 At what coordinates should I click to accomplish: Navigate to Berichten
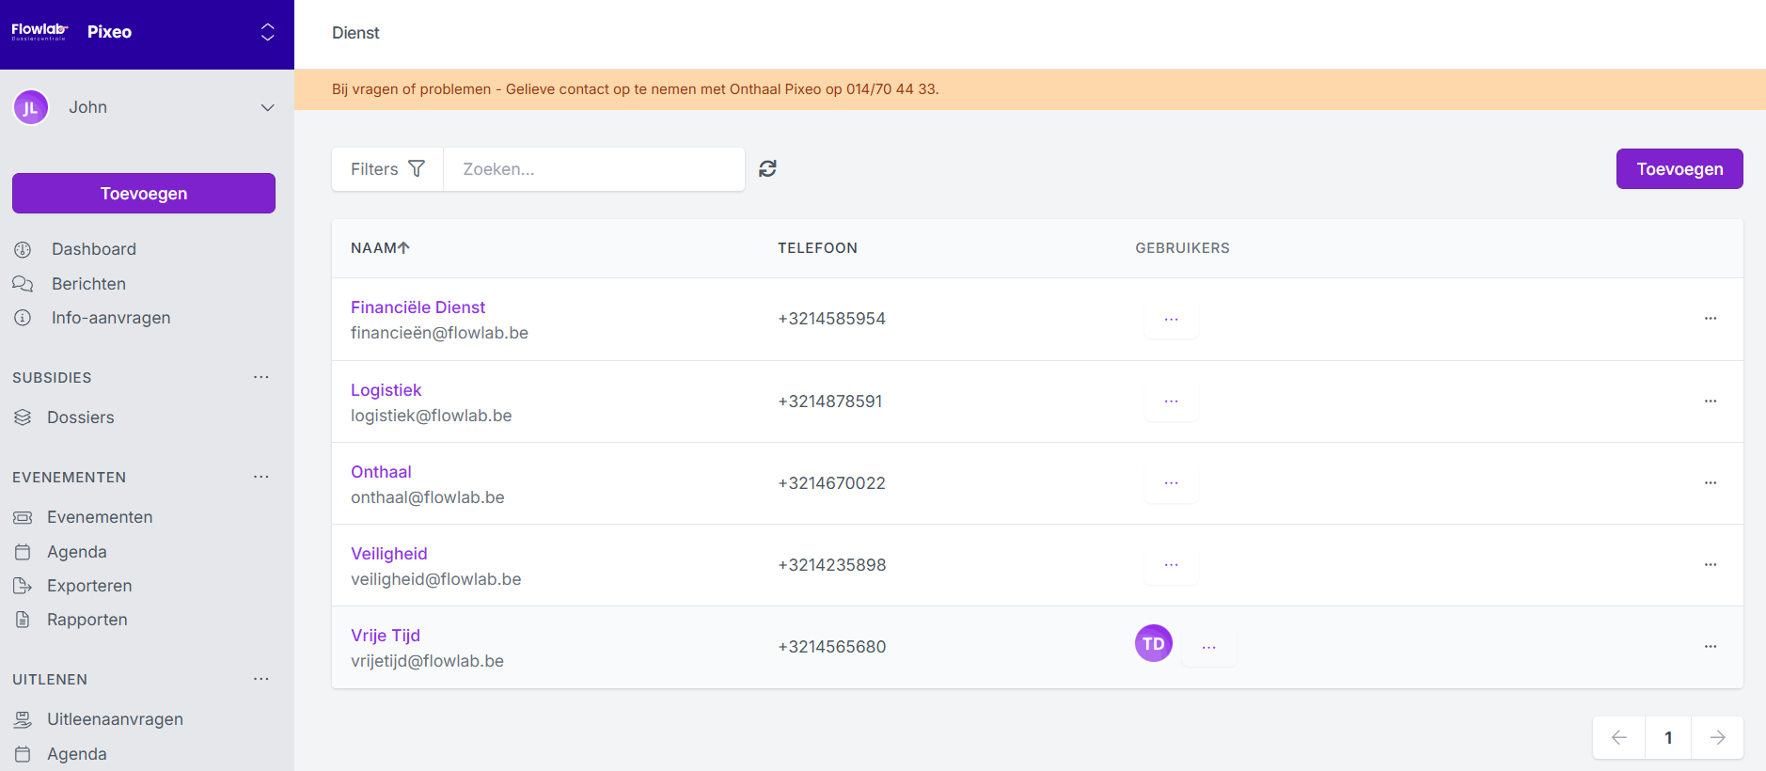(x=88, y=284)
